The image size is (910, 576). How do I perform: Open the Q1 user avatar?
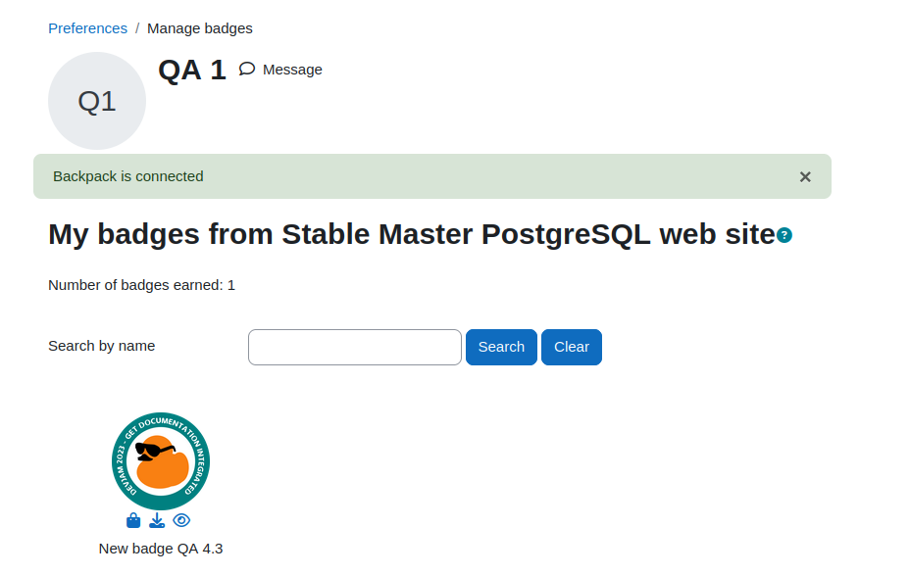coord(97,101)
